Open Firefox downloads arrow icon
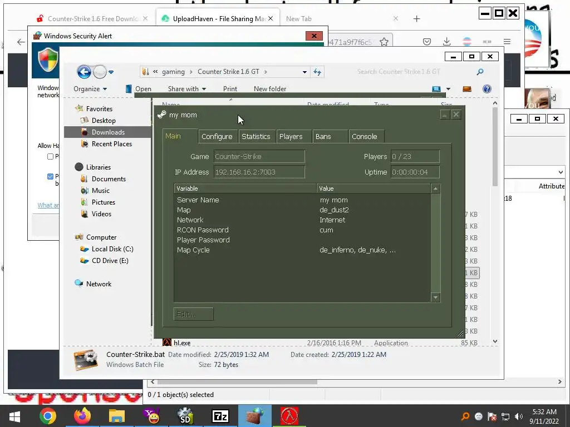570x427 pixels. tap(447, 42)
